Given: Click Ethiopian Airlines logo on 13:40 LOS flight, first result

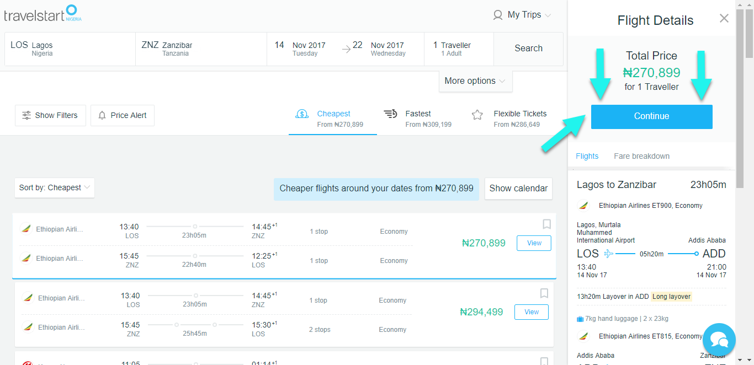Looking at the screenshot, I should tap(25, 229).
